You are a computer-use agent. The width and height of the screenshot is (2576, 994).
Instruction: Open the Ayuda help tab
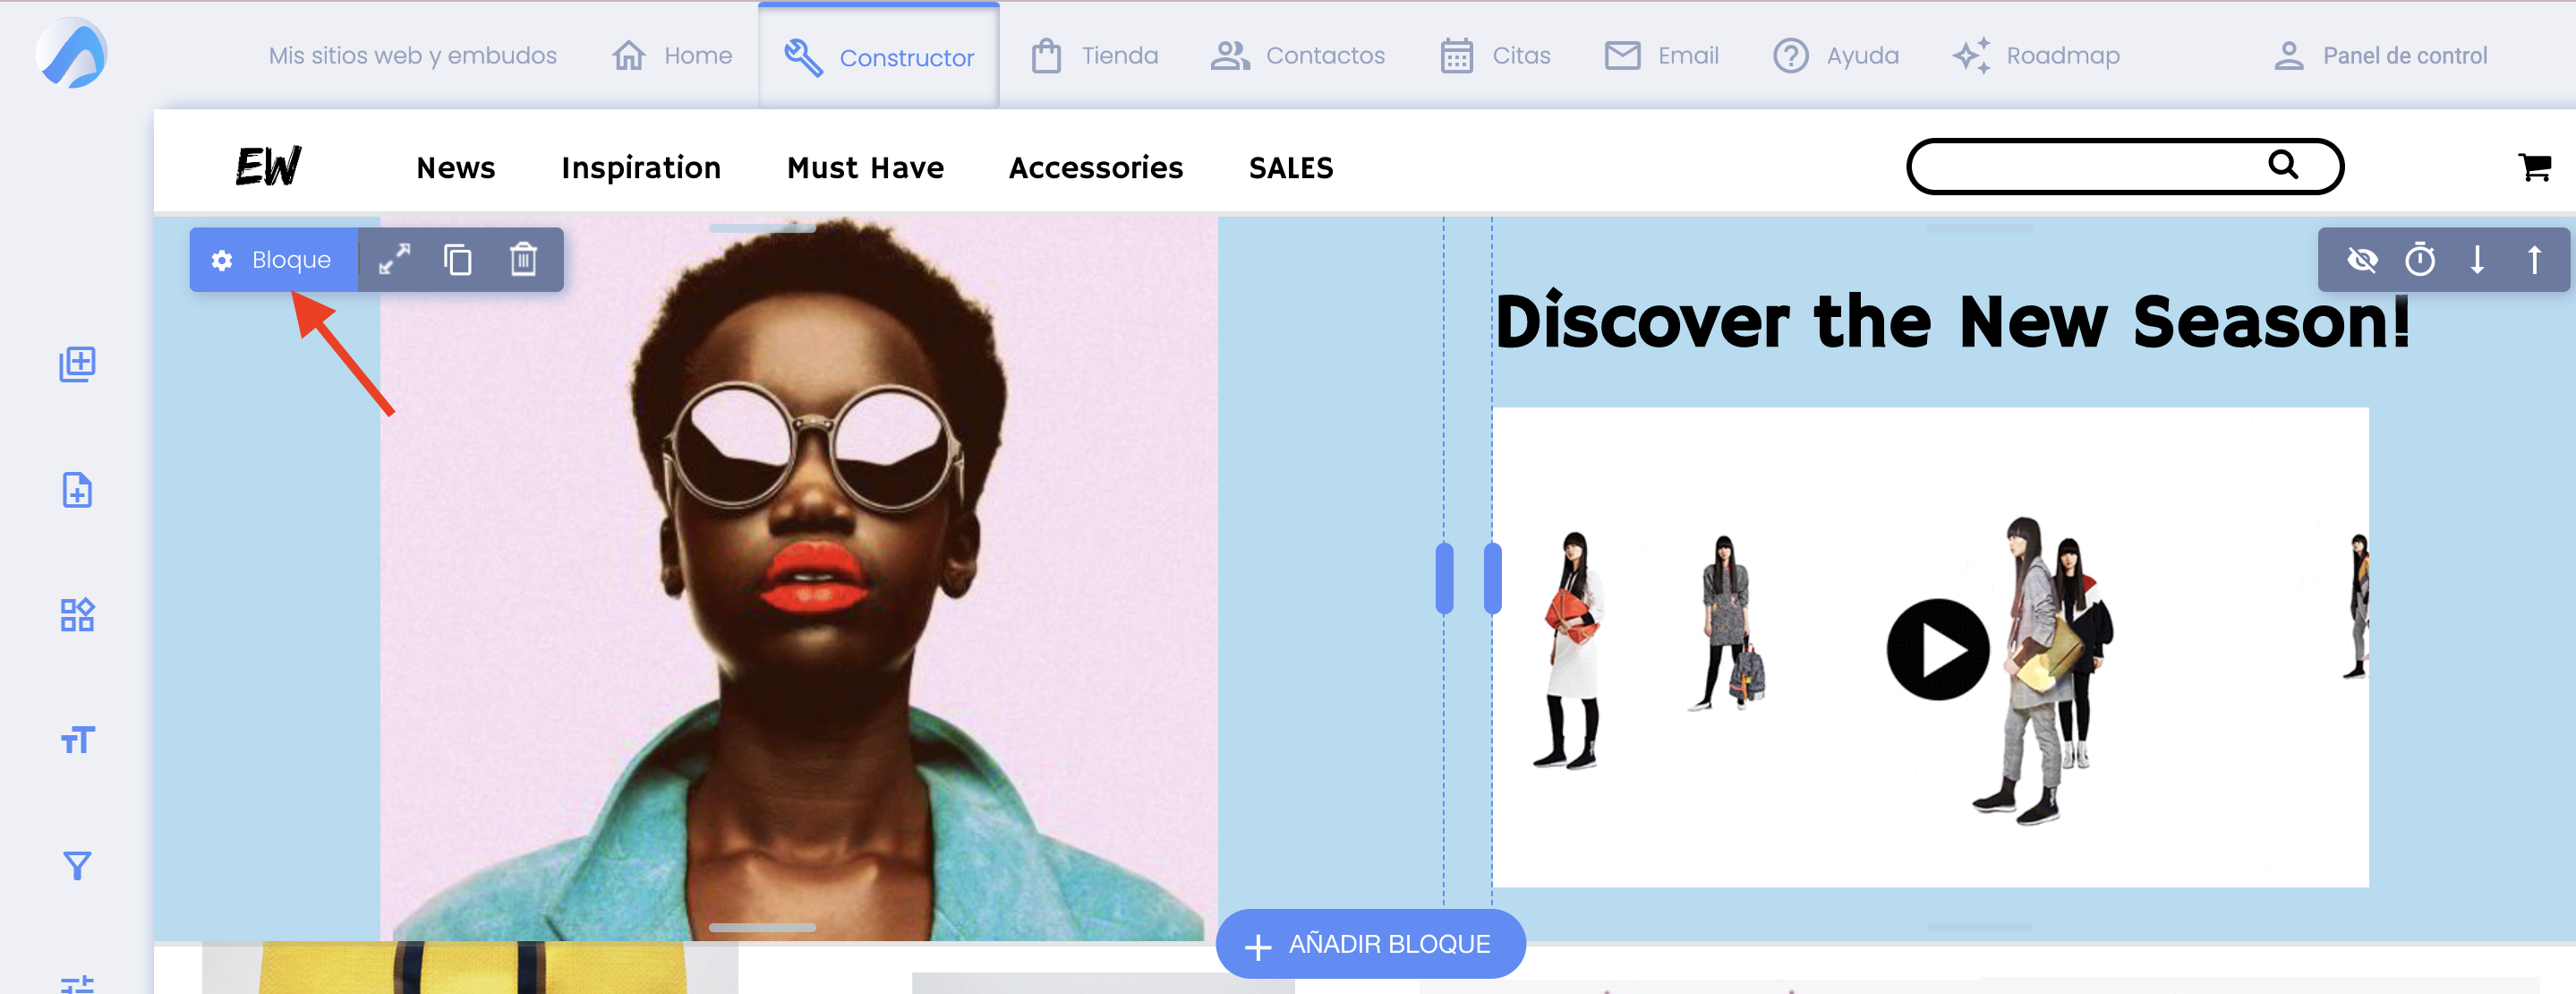pos(1836,56)
